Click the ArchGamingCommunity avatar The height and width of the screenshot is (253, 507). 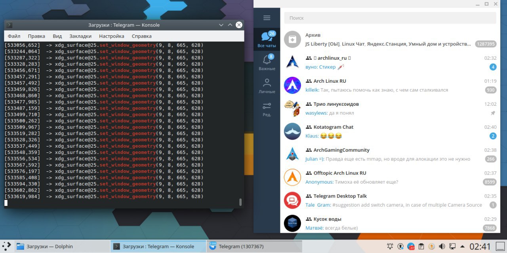292,154
